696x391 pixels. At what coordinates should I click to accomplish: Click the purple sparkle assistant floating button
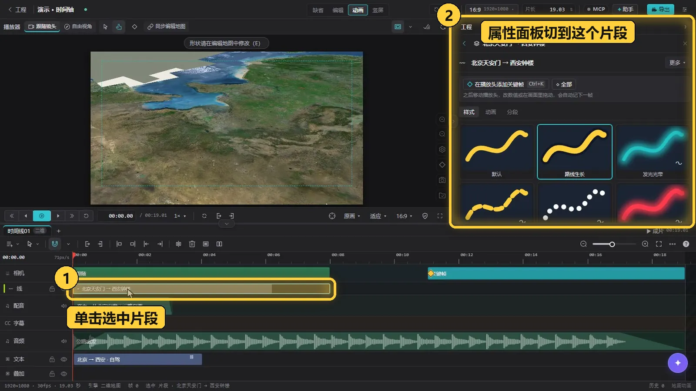pos(678,363)
